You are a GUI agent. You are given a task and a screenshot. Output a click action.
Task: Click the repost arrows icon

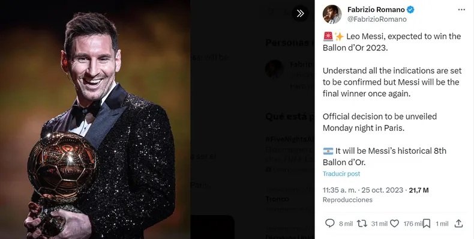coord(362,223)
